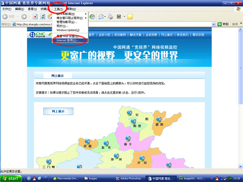Click the camera icon on 安阳
Image resolution: width=243 pixels, height=182 pixels.
pos(130,113)
